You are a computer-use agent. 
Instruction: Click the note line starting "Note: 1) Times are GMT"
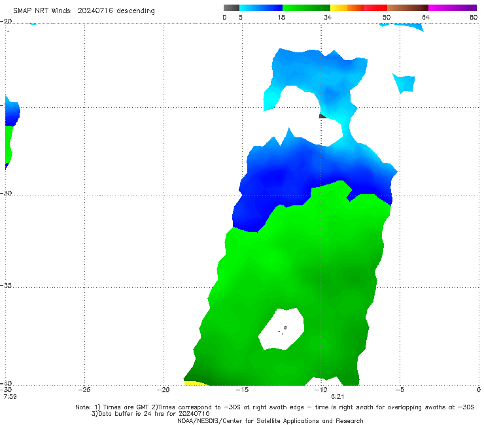[275, 407]
